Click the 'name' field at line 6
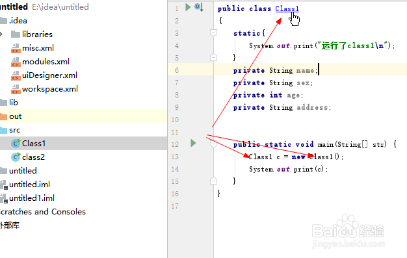 pyautogui.click(x=306, y=71)
